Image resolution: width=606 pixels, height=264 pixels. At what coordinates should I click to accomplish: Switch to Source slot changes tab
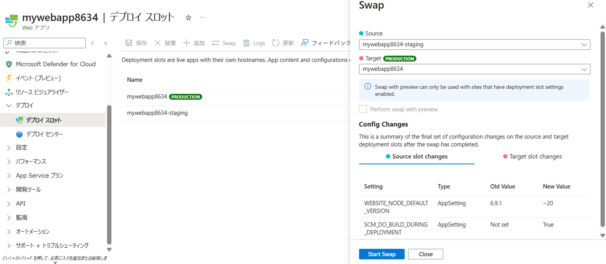click(417, 157)
